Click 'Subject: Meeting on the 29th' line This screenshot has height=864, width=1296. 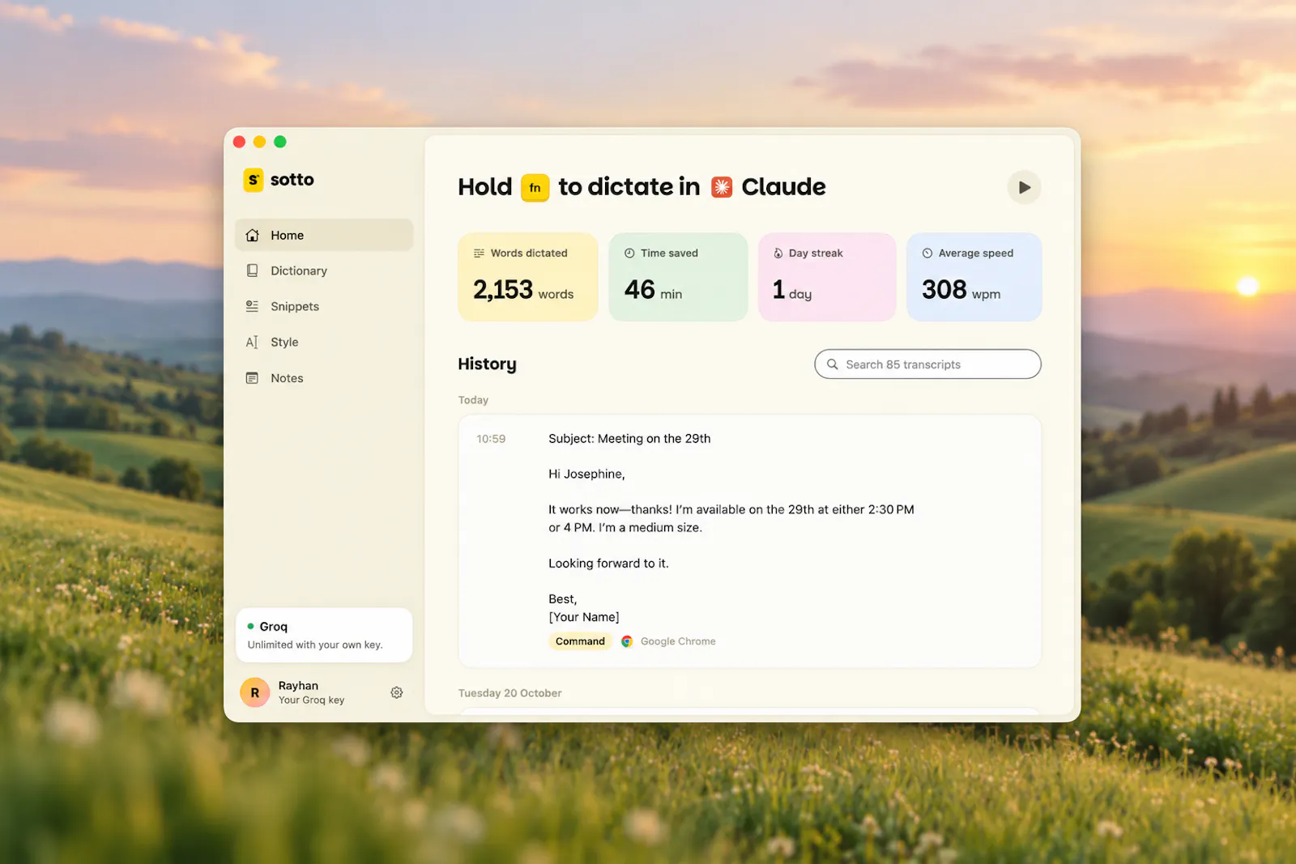[x=629, y=439]
